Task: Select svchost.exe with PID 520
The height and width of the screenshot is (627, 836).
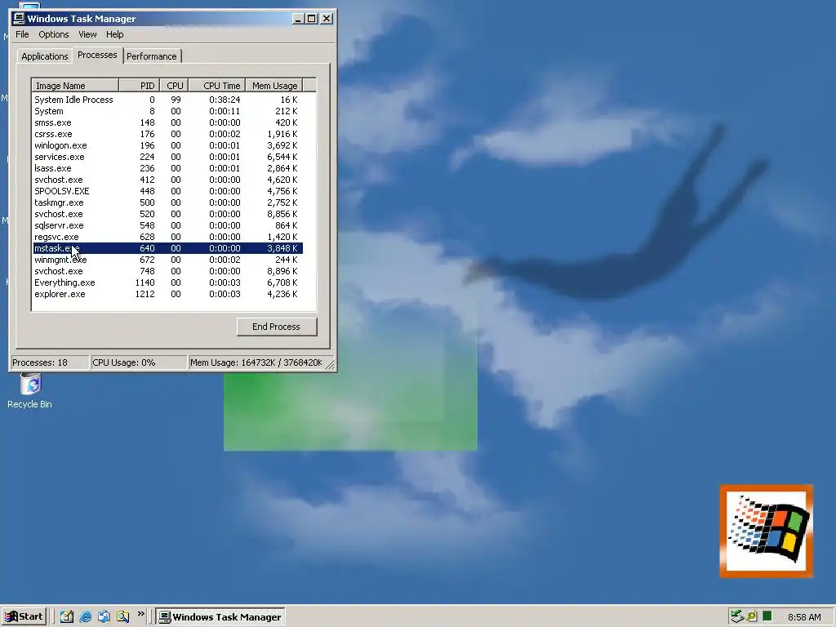Action: coord(167,215)
